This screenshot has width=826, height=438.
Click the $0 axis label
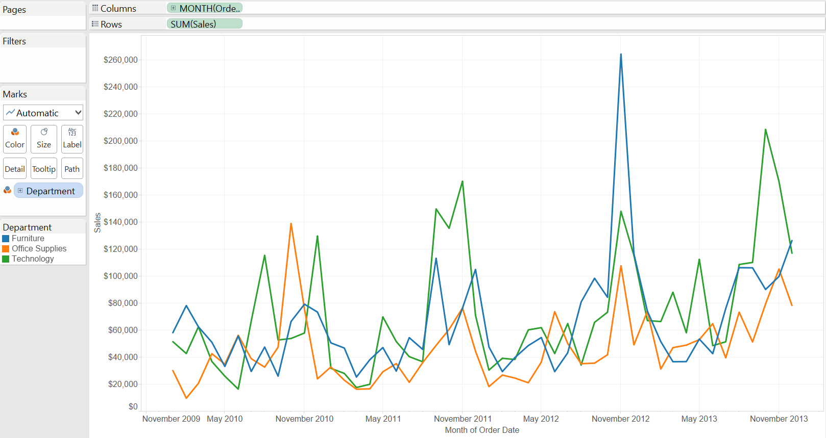tap(133, 407)
